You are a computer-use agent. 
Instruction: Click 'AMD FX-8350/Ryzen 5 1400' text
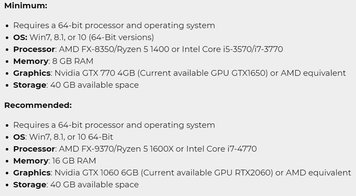(x=114, y=49)
